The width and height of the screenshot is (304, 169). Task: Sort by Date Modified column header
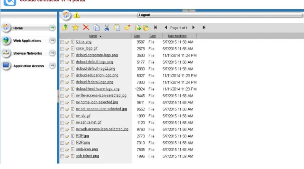coord(177,36)
